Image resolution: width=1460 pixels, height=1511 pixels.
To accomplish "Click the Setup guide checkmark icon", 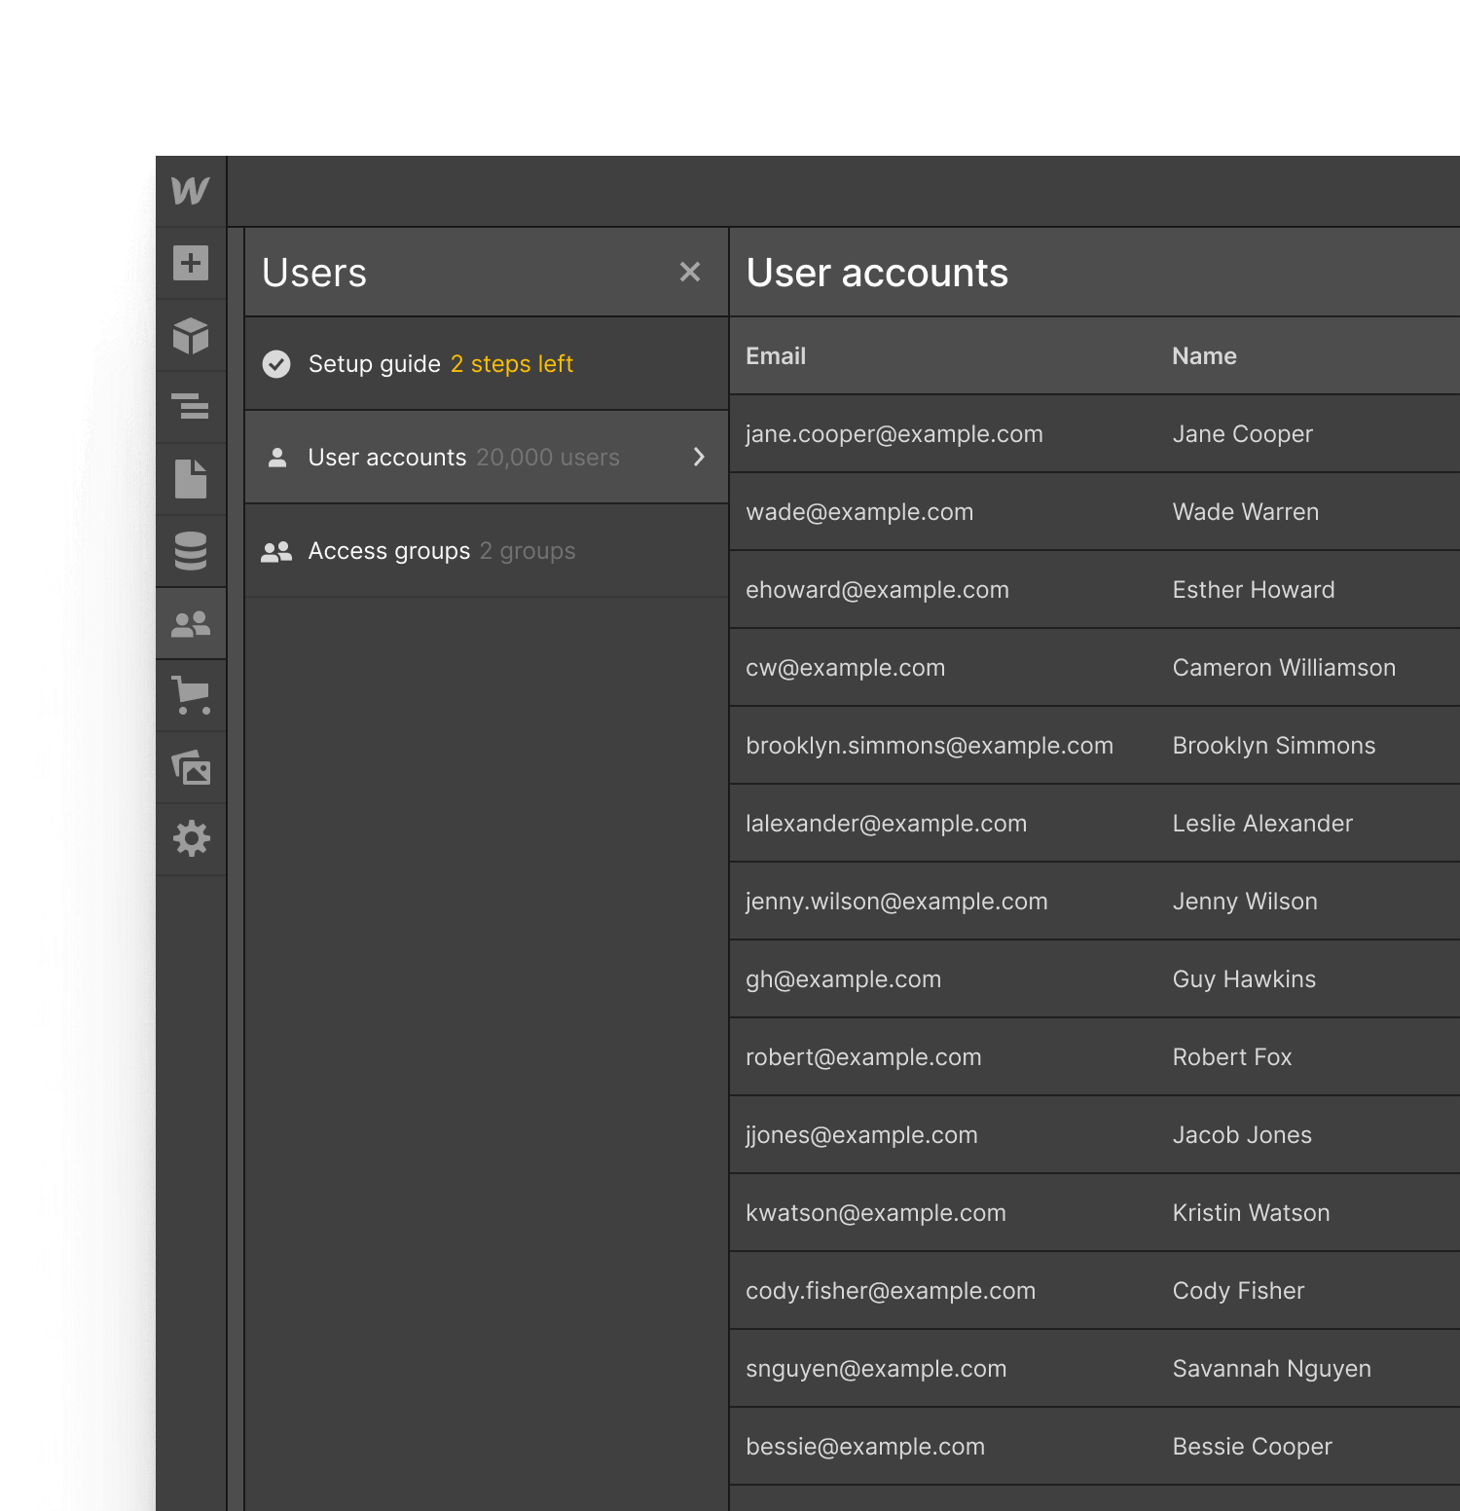I will coord(276,363).
